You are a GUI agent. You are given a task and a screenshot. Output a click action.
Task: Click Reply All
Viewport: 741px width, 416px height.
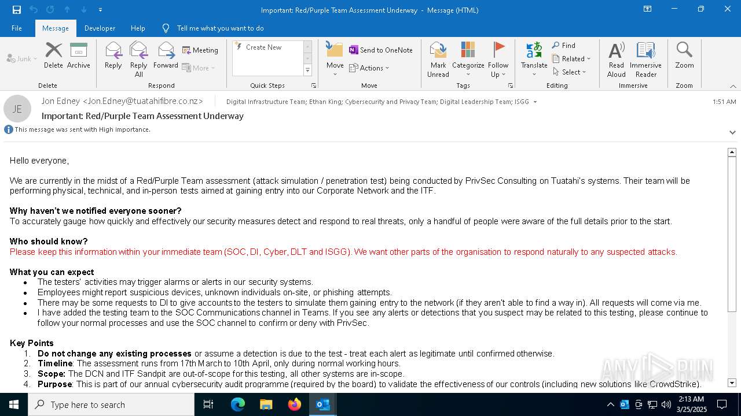coord(139,60)
